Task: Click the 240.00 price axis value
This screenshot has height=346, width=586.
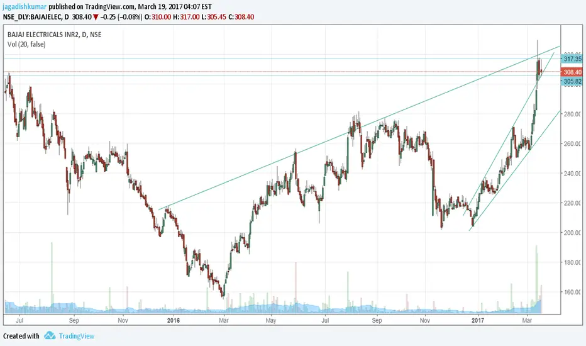Action: (x=572, y=173)
